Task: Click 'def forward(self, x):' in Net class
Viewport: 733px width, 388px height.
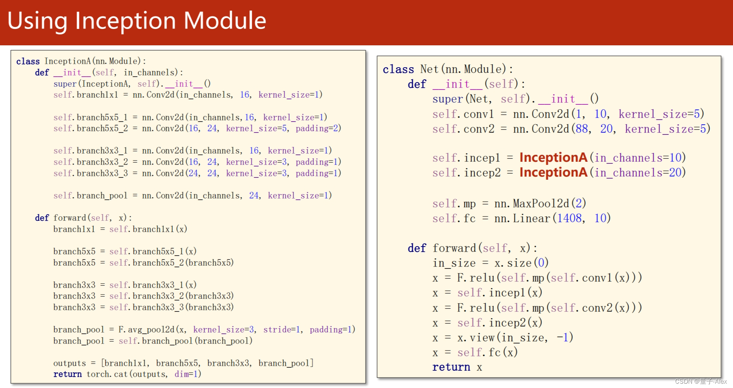Action: click(x=473, y=248)
